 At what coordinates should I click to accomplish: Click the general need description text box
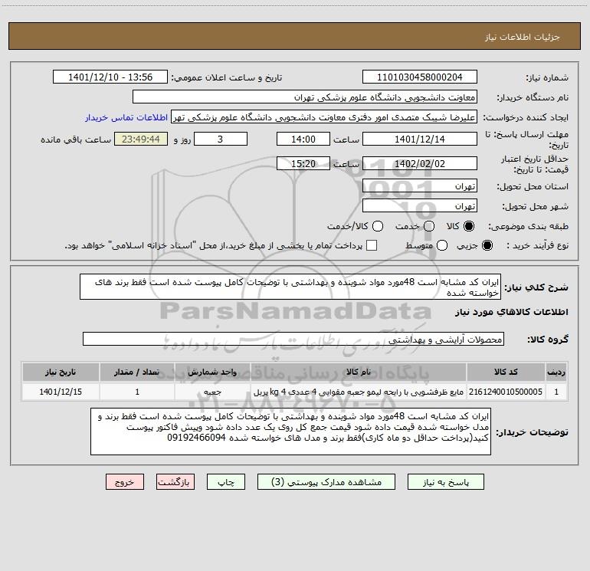(290, 287)
